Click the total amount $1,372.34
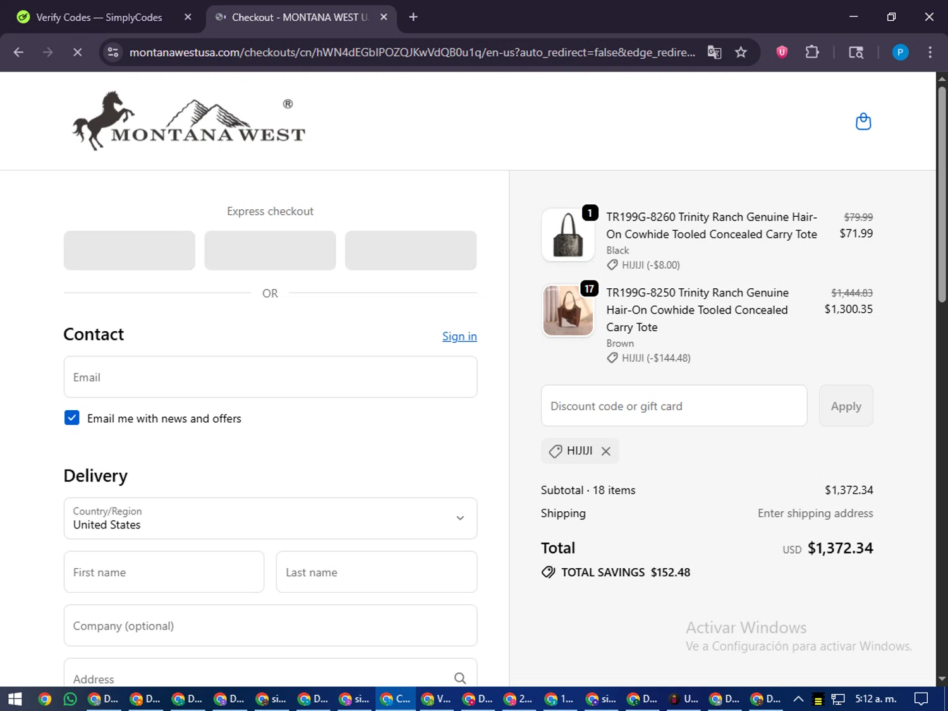The width and height of the screenshot is (948, 711). point(840,548)
